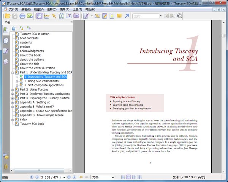Select the pencil annotation tool
The height and width of the screenshot is (182, 228).
click(86, 16)
